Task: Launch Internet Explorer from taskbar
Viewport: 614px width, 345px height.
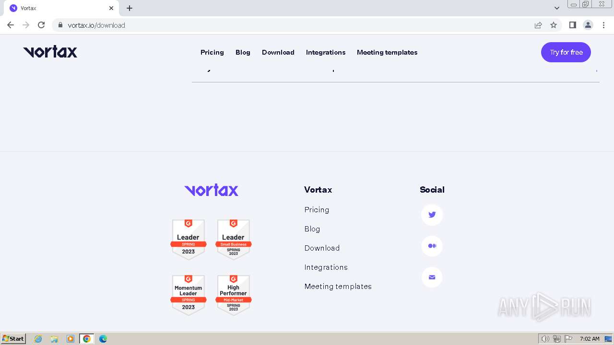Action: (38, 339)
